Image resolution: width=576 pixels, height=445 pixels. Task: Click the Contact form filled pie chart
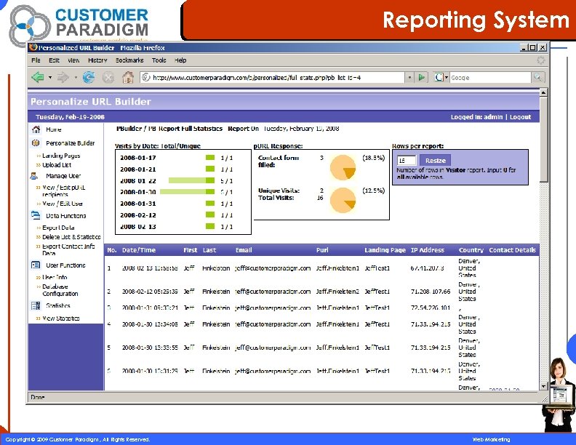pos(343,167)
